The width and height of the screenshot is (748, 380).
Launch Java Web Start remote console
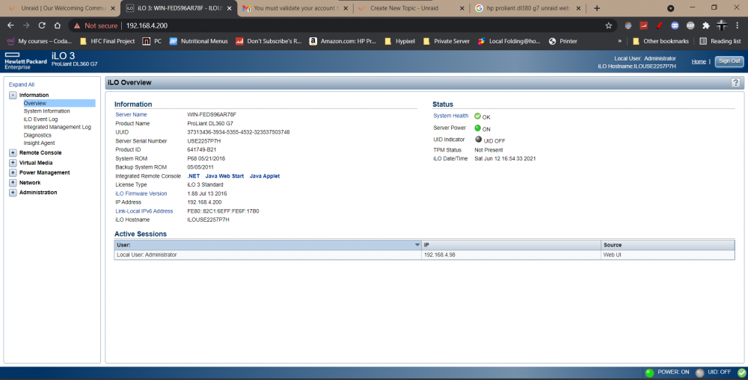click(224, 176)
